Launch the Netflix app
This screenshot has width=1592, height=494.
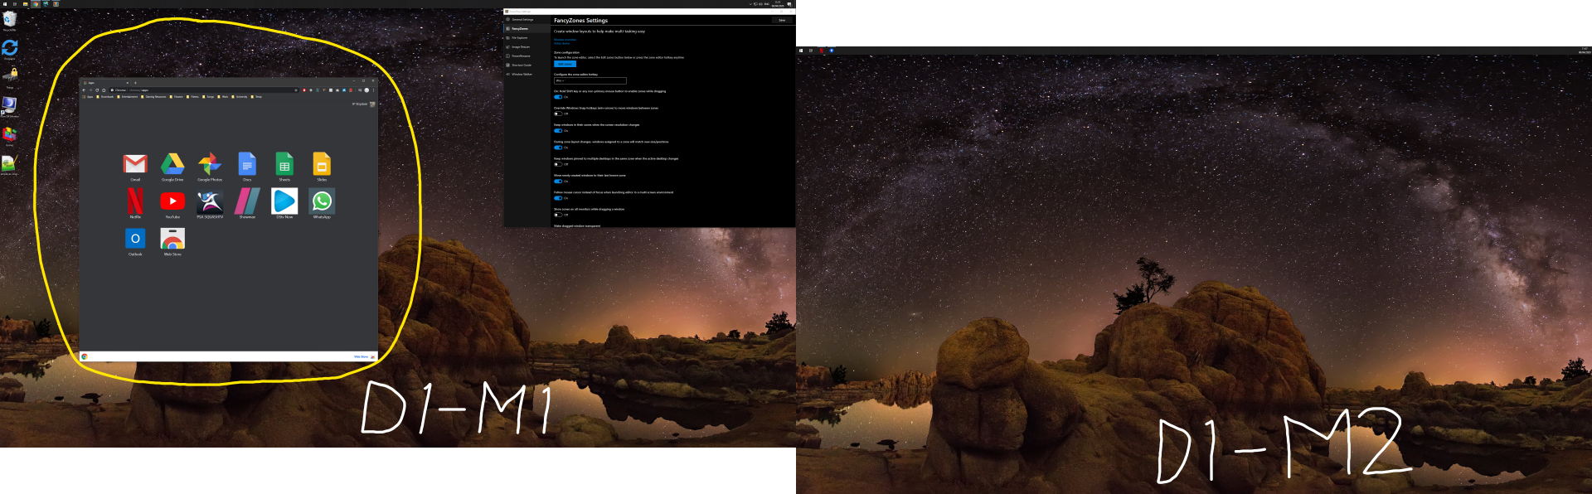click(x=135, y=202)
